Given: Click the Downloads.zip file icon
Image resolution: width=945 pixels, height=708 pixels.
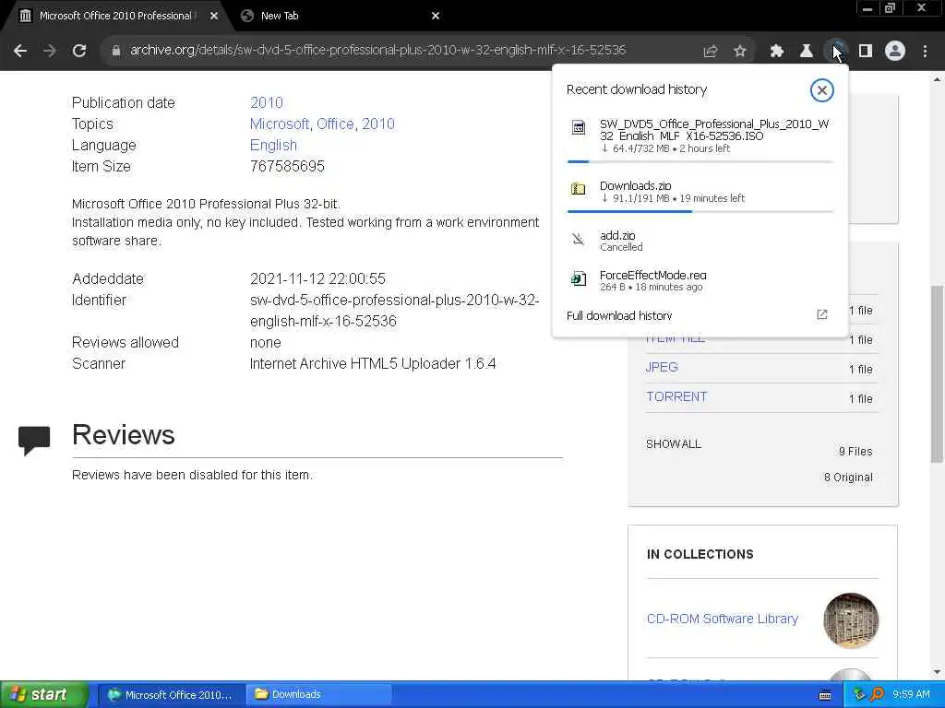Looking at the screenshot, I should (578, 189).
